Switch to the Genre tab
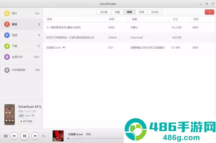 pyautogui.click(x=141, y=12)
